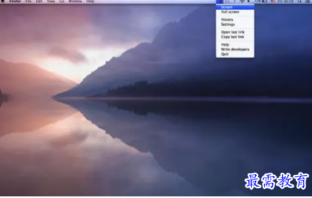Open the Apple menu

pyautogui.click(x=3, y=1)
